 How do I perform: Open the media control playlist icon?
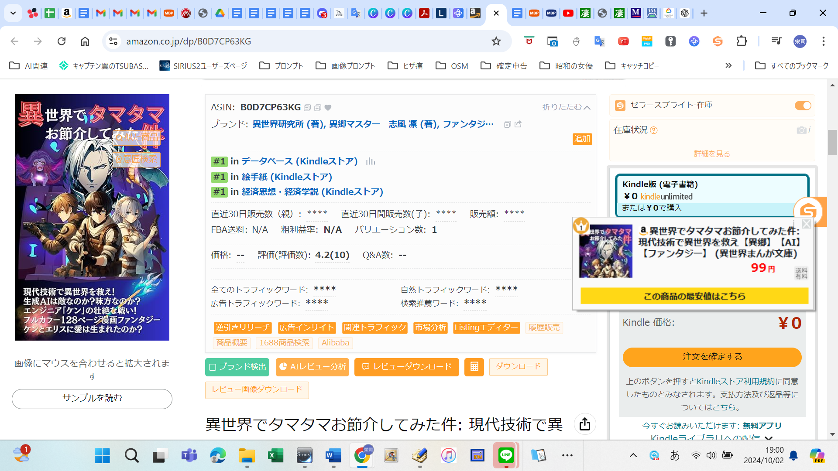pos(776,41)
